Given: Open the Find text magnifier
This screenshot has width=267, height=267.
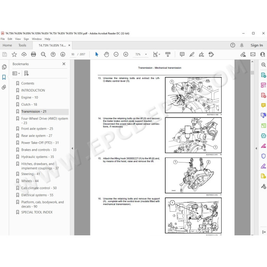Looking at the screenshot, I should click(x=43, y=54).
